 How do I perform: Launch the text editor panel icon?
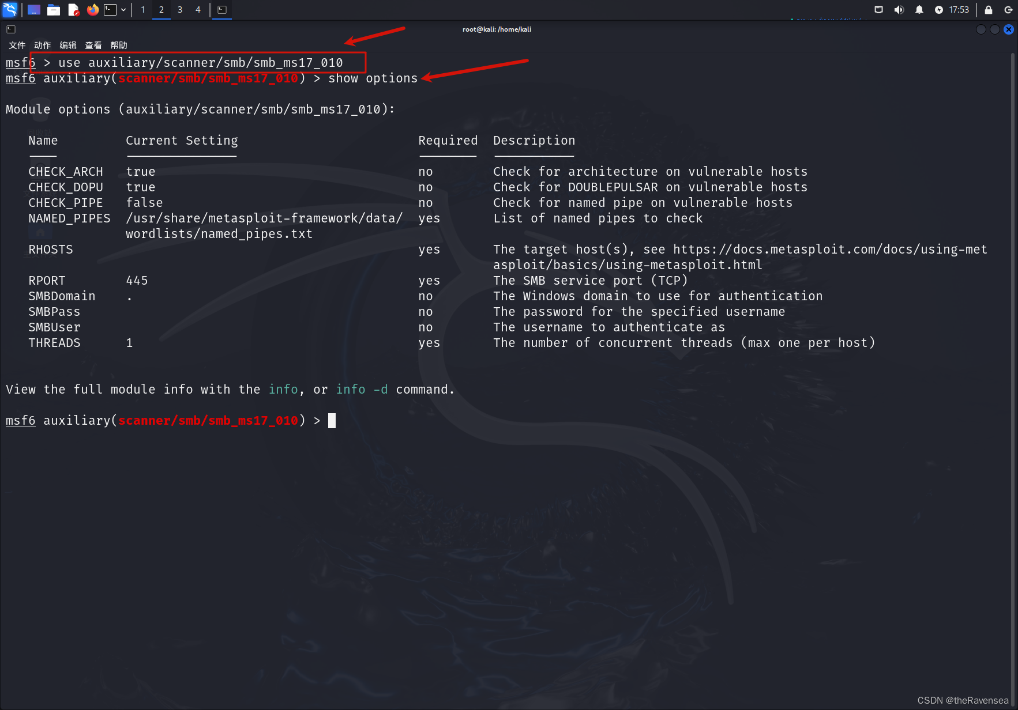(73, 10)
